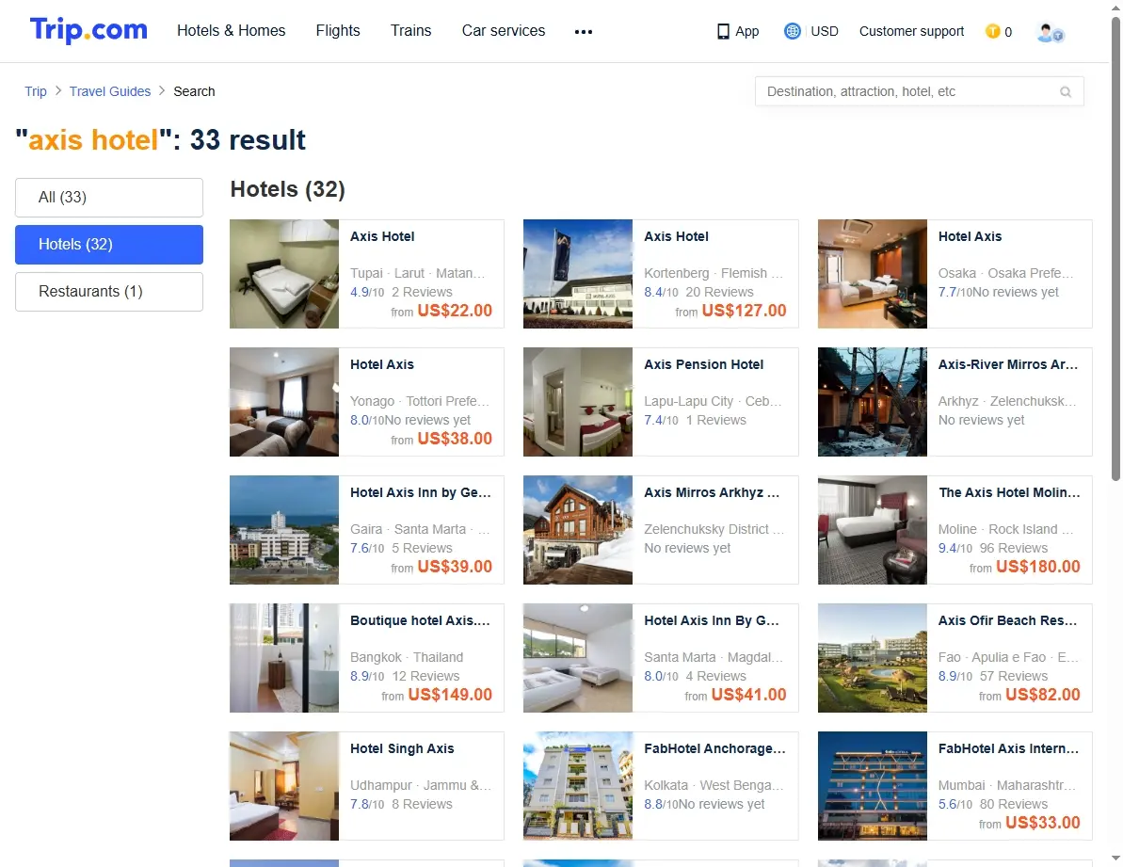Open the more options ellipsis menu
This screenshot has width=1123, height=867.
(x=583, y=31)
